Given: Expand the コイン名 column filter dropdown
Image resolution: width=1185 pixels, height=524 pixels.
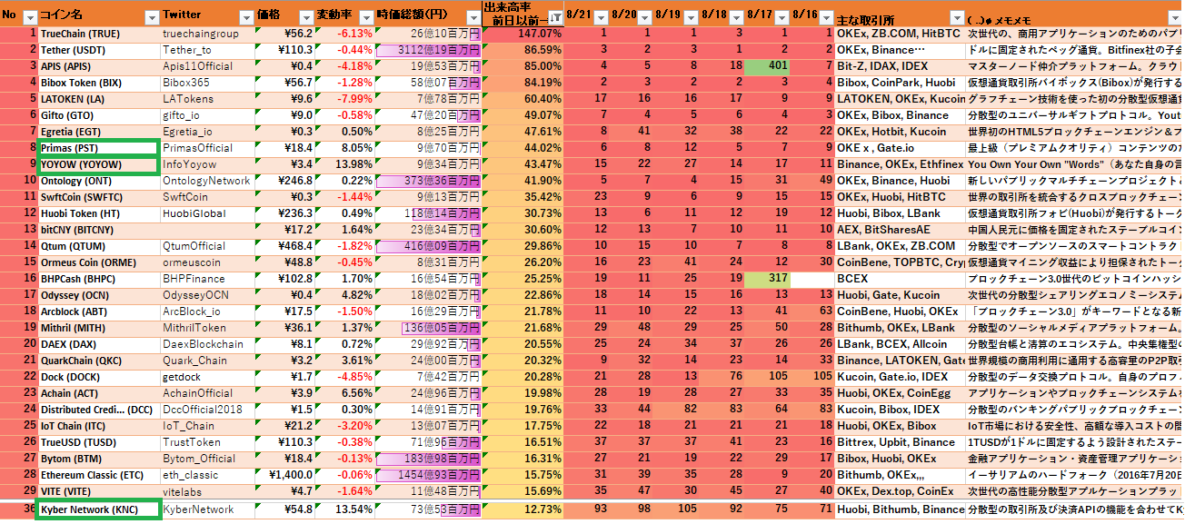Looking at the screenshot, I should click(151, 17).
